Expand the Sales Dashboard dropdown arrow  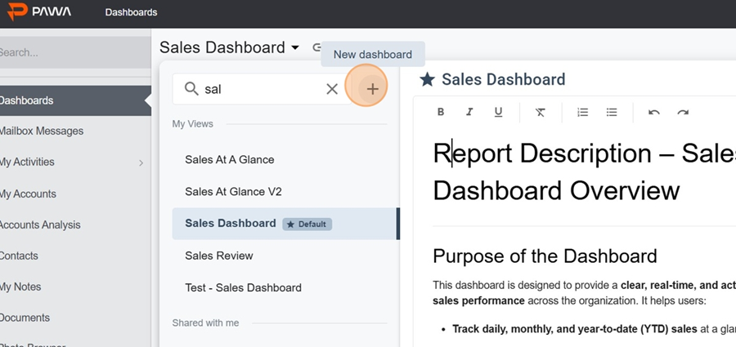coord(294,48)
